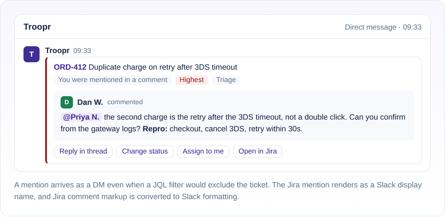The width and height of the screenshot is (445, 217).
Task: Click Dan W.'s green avatar icon
Action: [x=67, y=102]
